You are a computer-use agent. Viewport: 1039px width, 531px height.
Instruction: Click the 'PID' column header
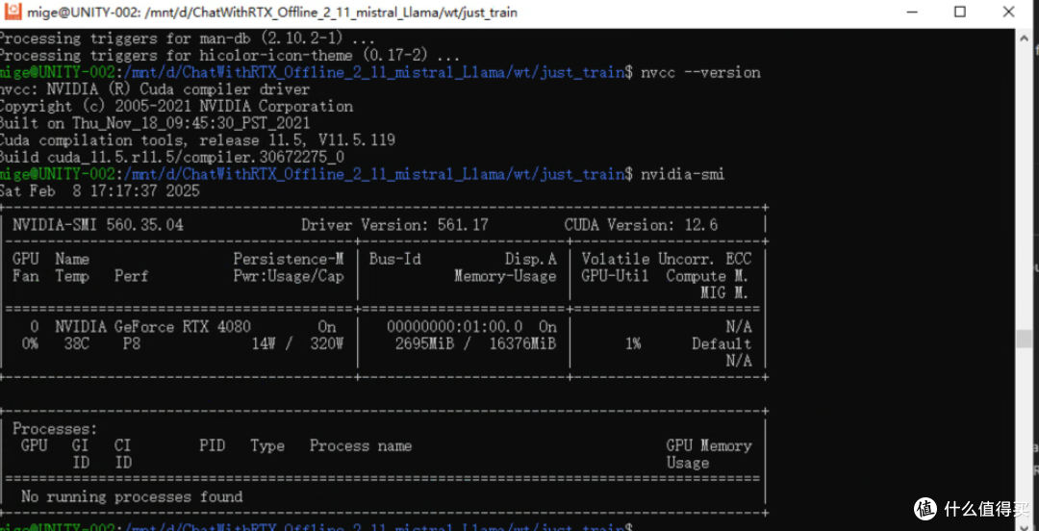[212, 446]
